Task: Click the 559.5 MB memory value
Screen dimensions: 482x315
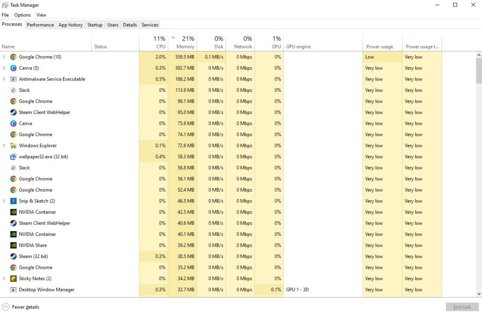Action: coord(185,57)
